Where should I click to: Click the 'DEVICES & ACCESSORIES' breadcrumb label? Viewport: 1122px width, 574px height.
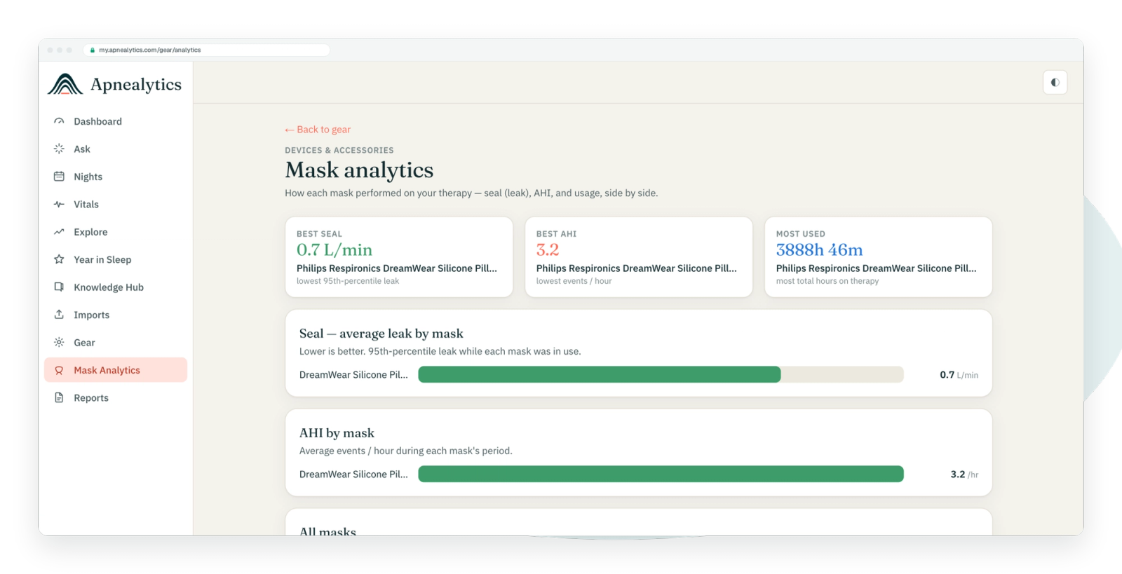click(339, 150)
